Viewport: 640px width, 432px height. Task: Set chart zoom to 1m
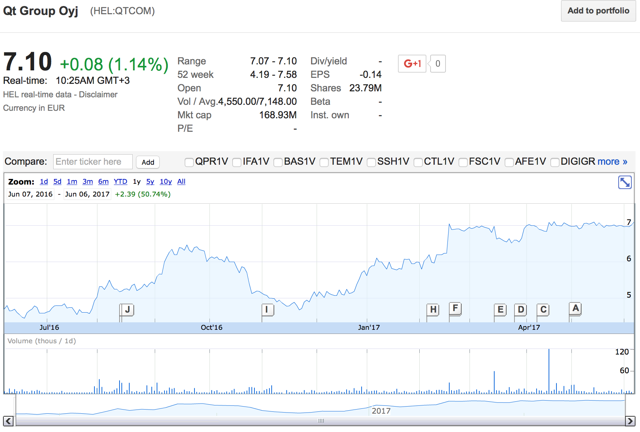(x=72, y=182)
